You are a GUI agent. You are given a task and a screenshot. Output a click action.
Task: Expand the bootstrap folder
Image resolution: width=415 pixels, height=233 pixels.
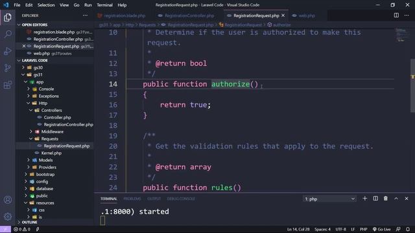coord(45,174)
